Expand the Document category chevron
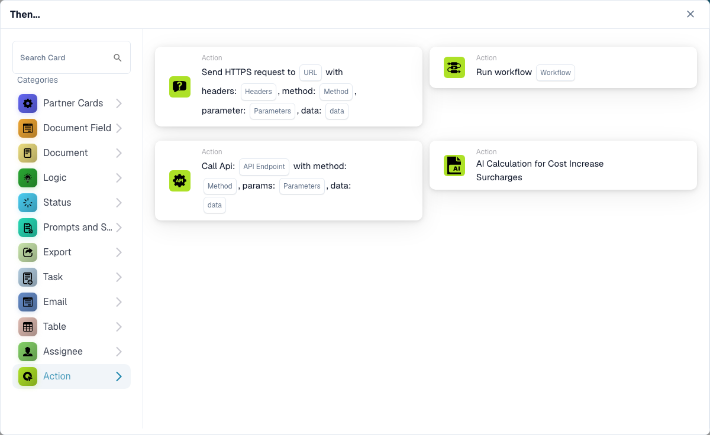Image resolution: width=710 pixels, height=435 pixels. pyautogui.click(x=119, y=153)
